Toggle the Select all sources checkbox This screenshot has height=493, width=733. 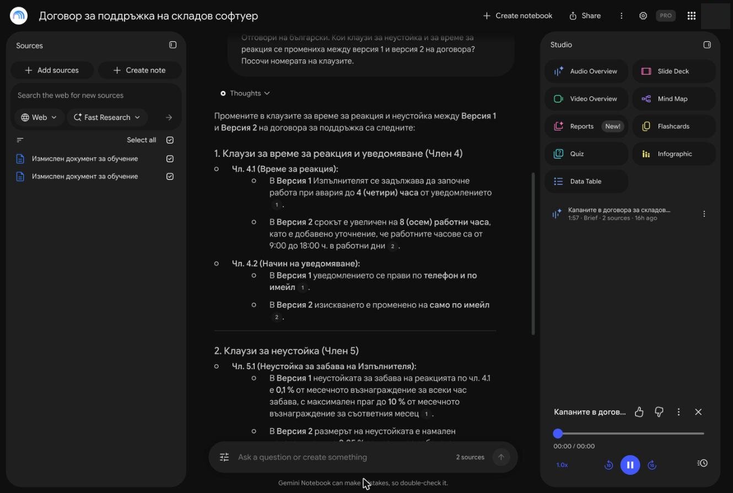170,140
